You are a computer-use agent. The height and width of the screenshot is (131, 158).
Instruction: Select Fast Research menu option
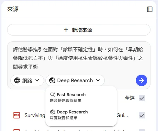[81, 97]
